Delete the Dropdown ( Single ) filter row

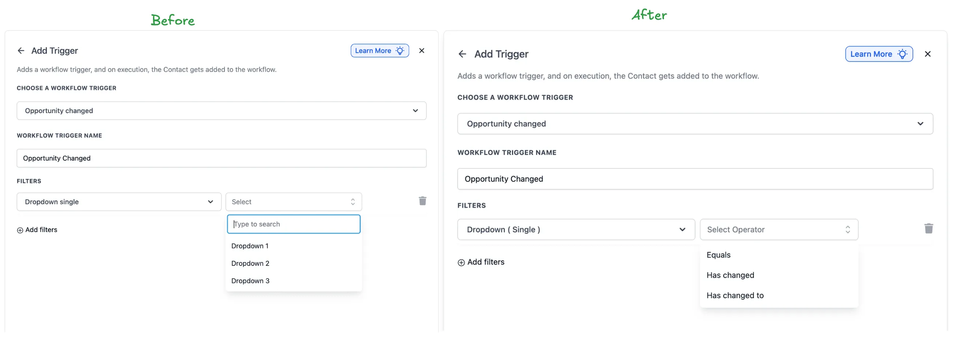pos(929,229)
